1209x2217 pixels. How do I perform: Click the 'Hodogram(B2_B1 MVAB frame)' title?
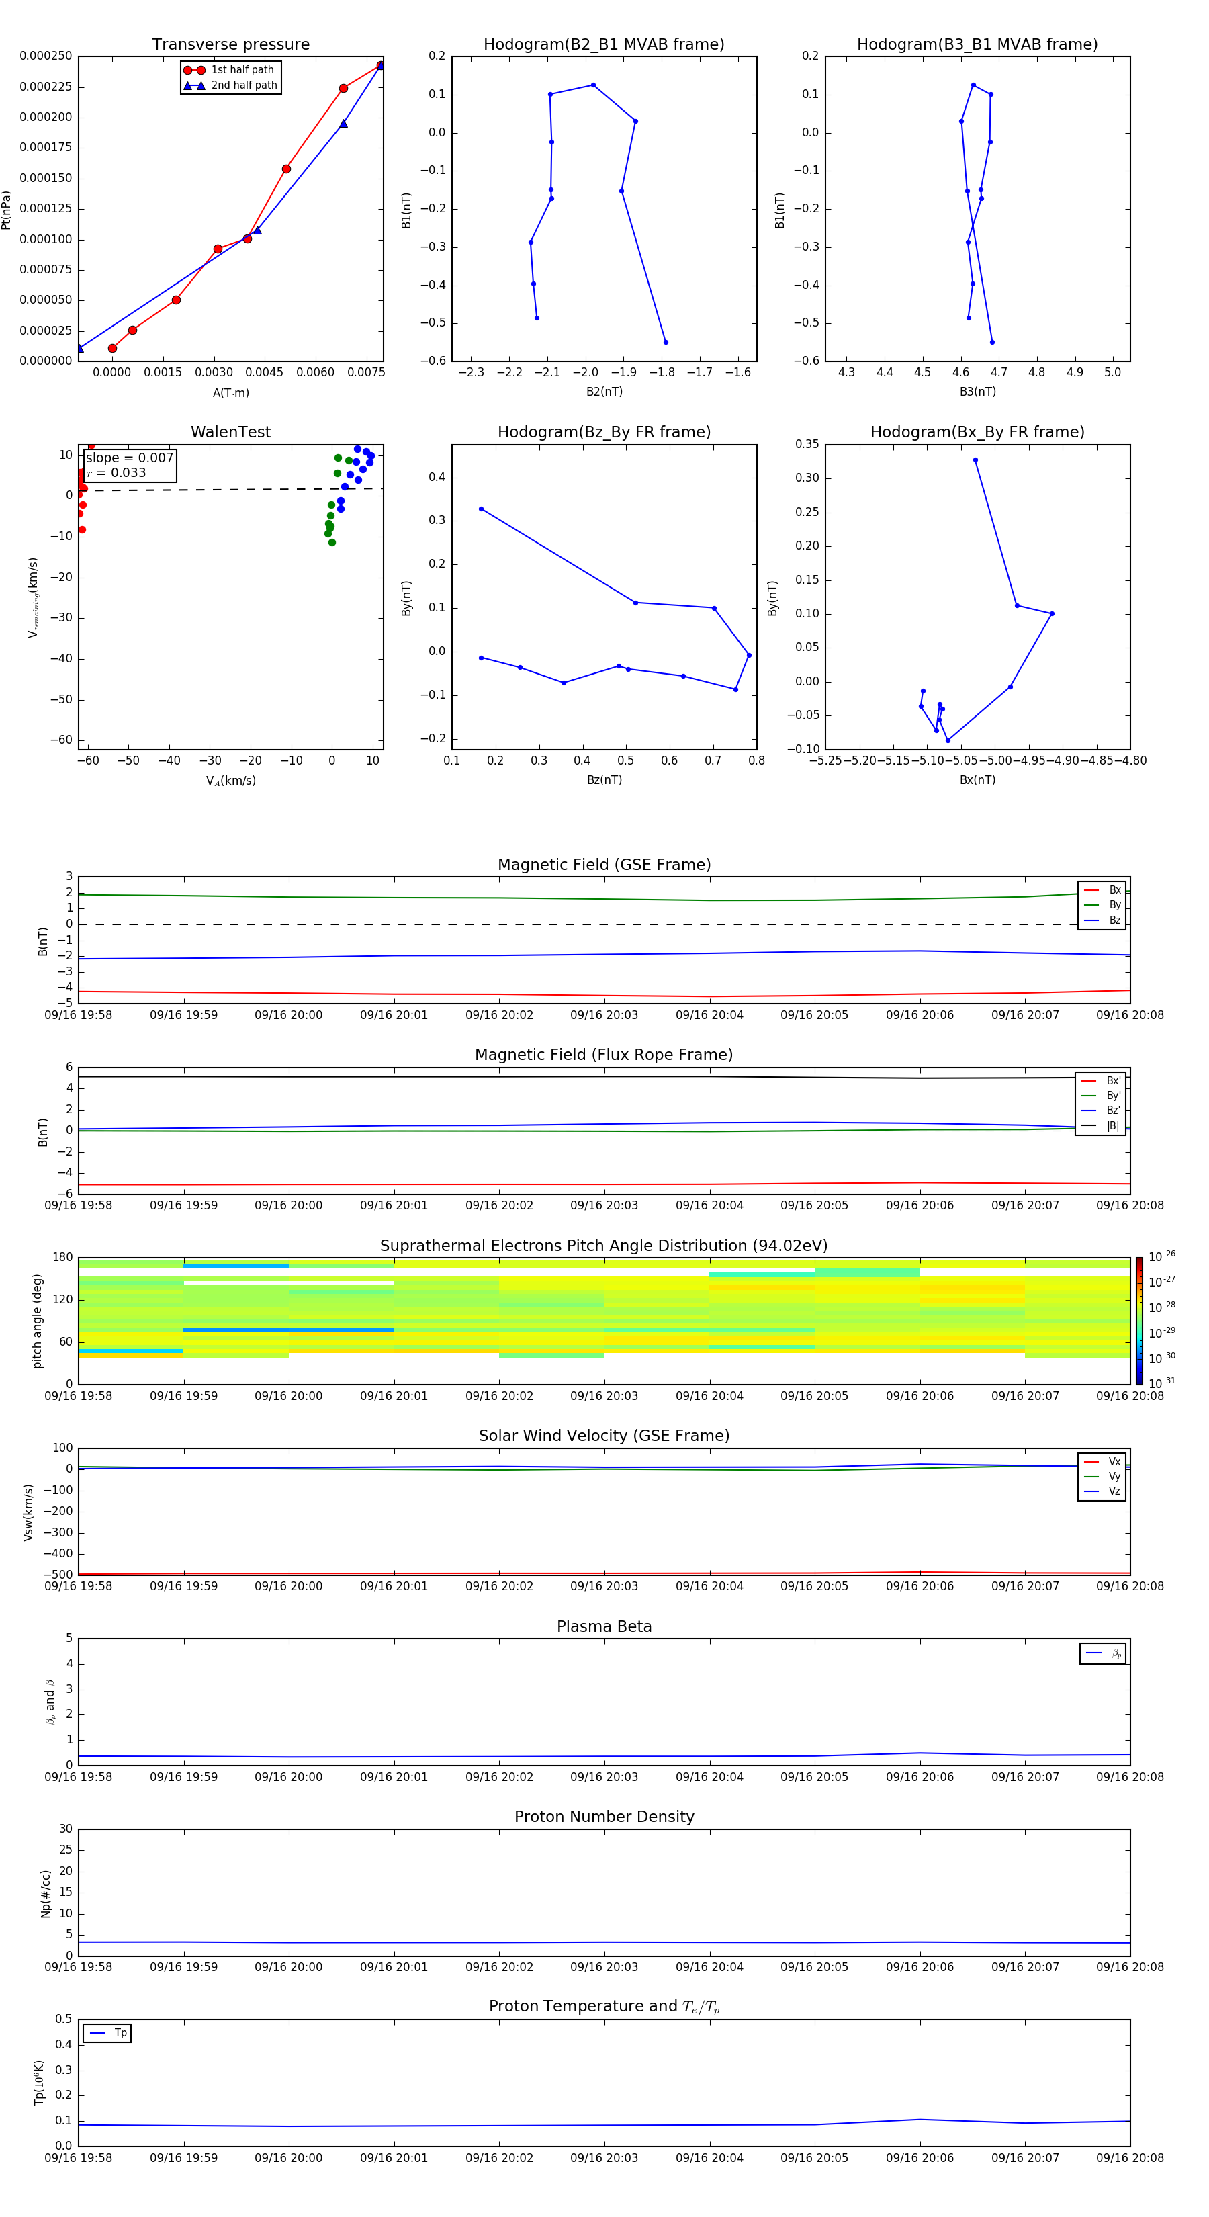(604, 45)
